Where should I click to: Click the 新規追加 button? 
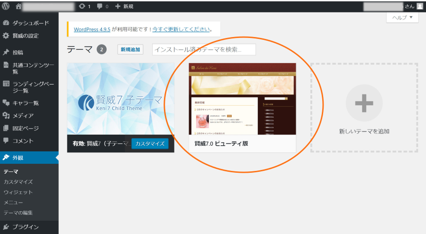coord(130,49)
